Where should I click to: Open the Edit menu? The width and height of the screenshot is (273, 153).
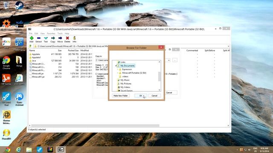36,33
